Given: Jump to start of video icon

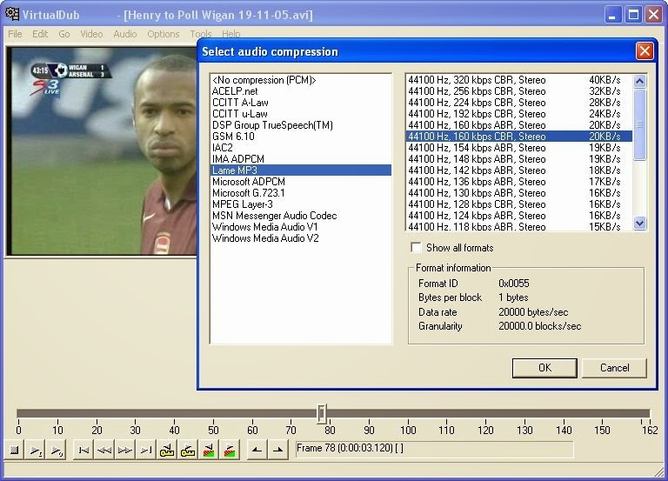Looking at the screenshot, I should [x=83, y=450].
